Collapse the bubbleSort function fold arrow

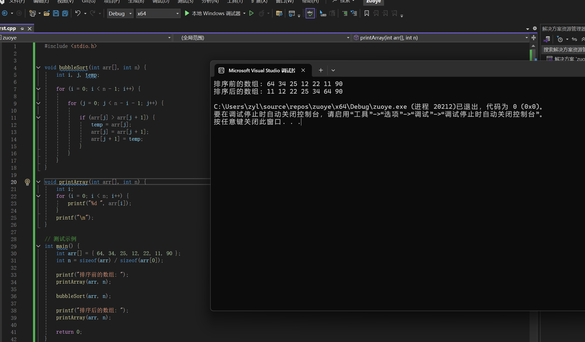click(38, 67)
